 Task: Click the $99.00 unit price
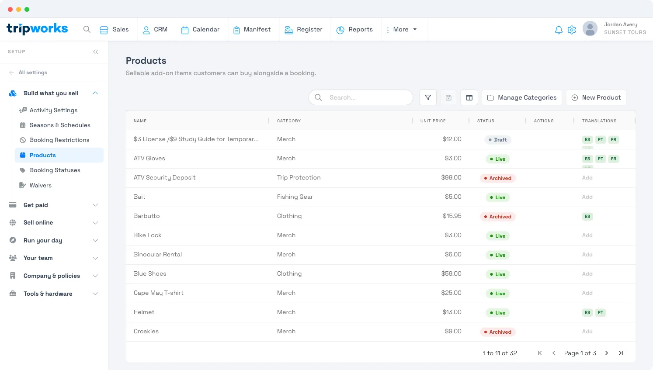click(451, 178)
